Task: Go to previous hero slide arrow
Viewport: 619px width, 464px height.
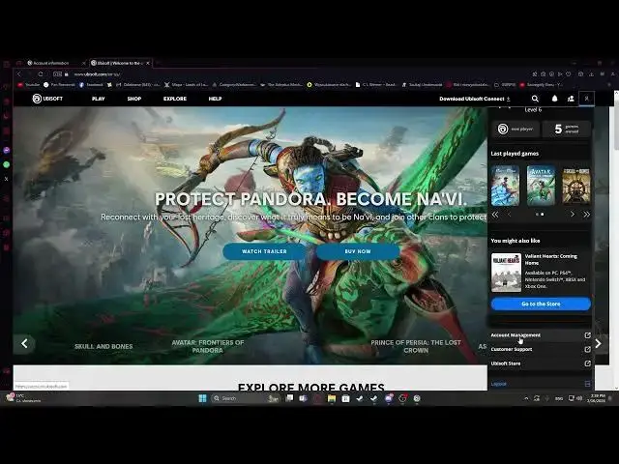Action: click(24, 344)
